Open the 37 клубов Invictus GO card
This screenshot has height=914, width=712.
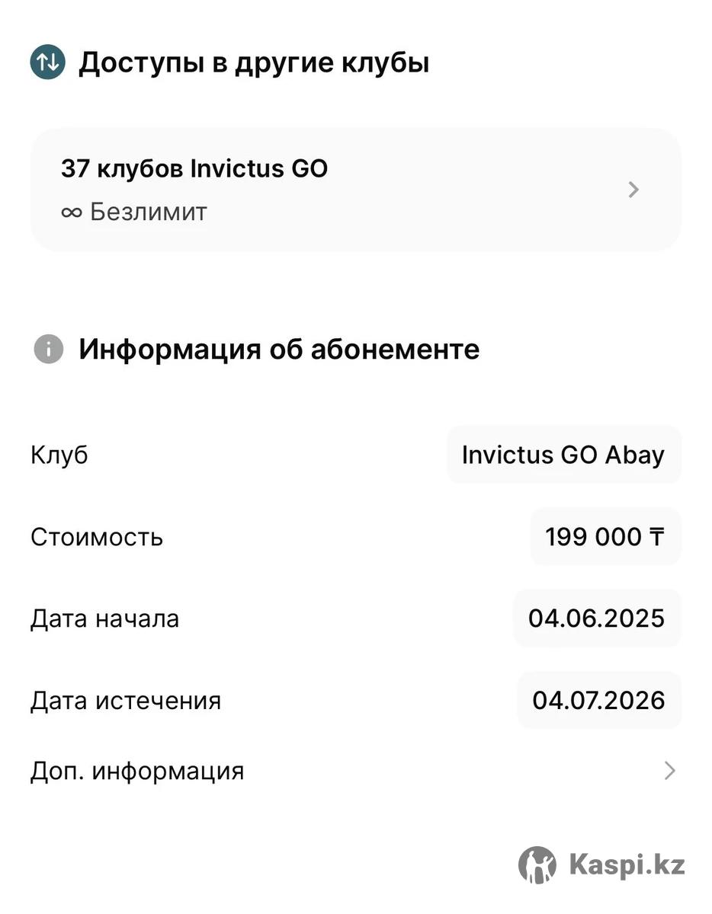[x=355, y=190]
